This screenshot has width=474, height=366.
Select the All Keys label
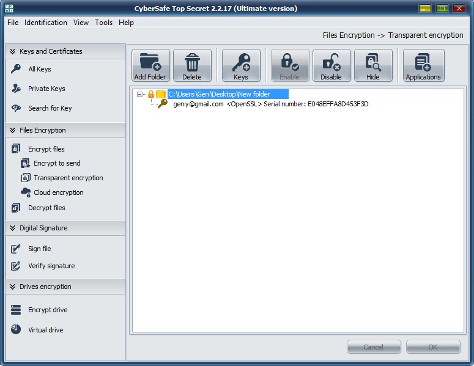(40, 69)
